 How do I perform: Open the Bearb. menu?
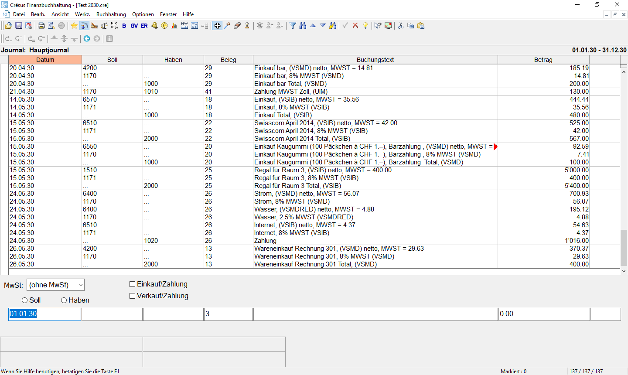(x=38, y=14)
